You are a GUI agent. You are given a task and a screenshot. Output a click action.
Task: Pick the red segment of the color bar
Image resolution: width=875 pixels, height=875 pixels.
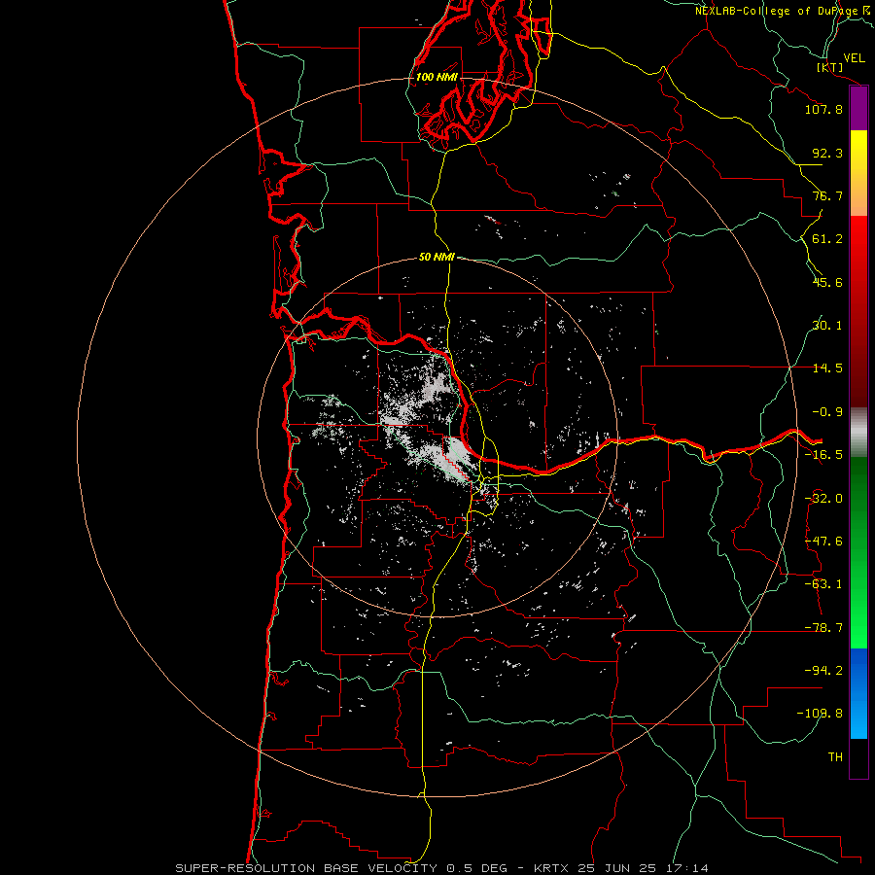click(858, 311)
